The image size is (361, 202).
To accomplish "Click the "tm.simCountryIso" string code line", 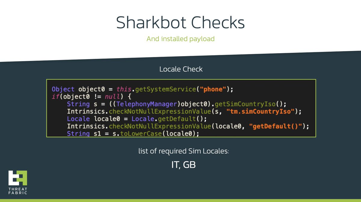I will click(184, 112).
